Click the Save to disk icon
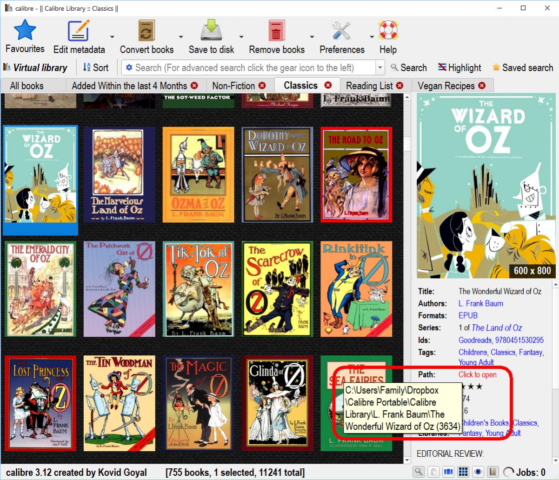This screenshot has width=559, height=480. point(211,30)
